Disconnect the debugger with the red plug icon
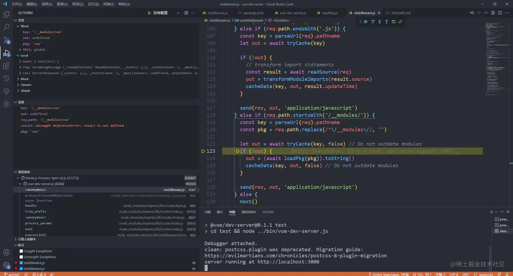This screenshot has height=276, width=513. coord(400,22)
